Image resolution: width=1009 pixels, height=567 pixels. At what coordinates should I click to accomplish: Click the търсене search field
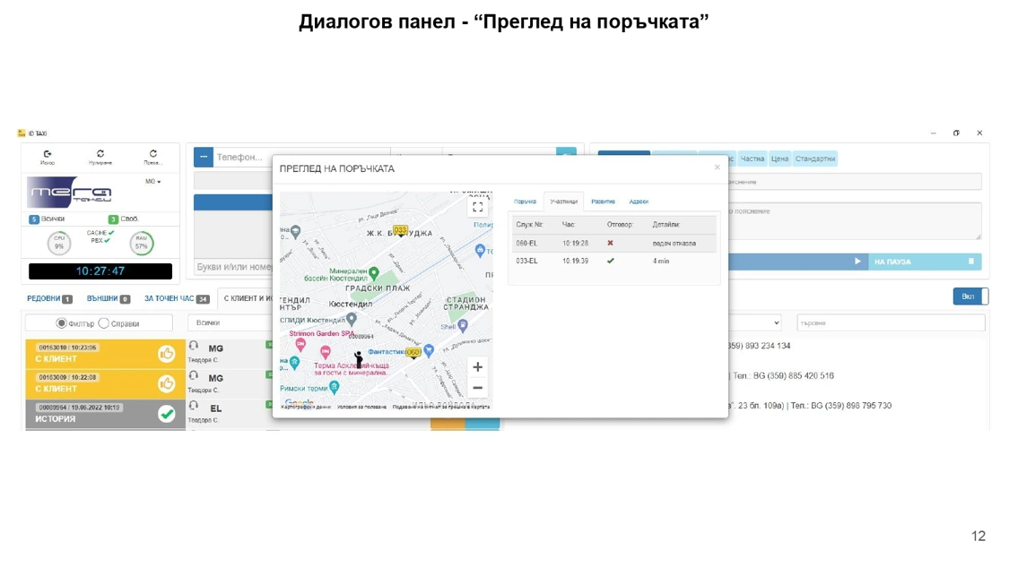[x=890, y=322]
